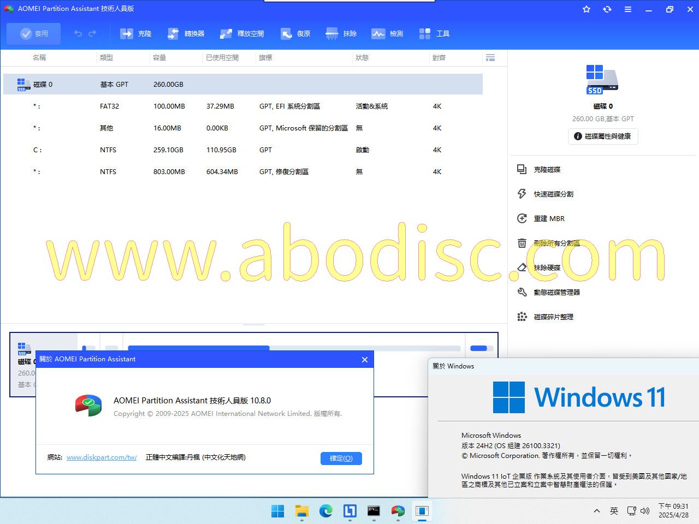Open the www.diskpart.com/tw/ link
Screen dimensions: 699x524
click(102, 457)
